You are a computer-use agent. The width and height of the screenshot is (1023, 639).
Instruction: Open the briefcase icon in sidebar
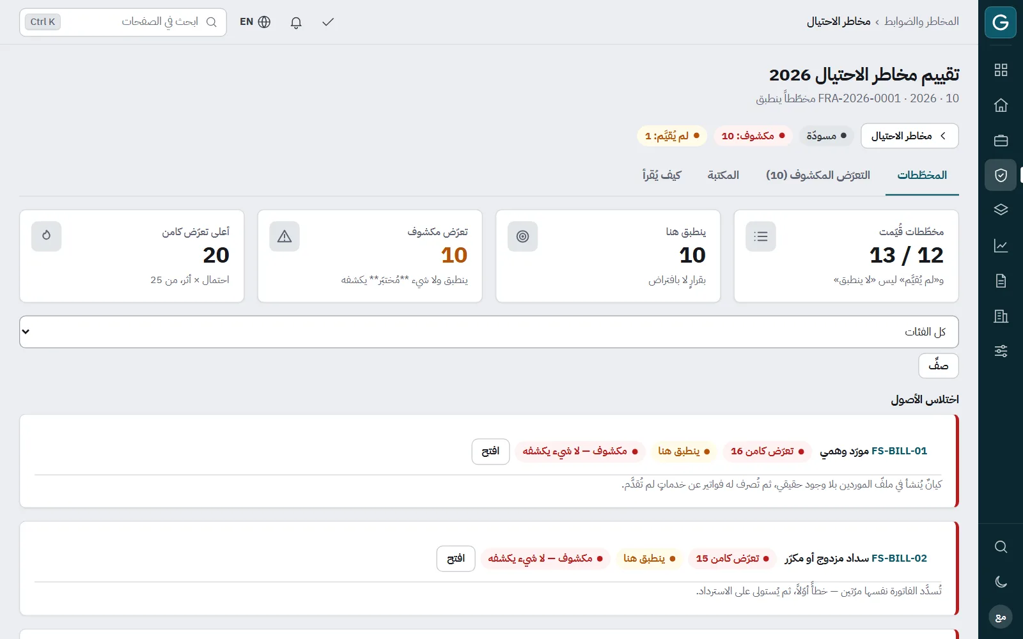point(1001,140)
